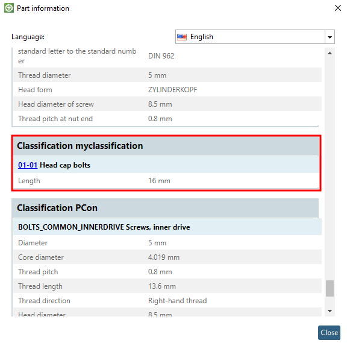
Task: Close the Part information dialog with X
Action: click(x=338, y=8)
